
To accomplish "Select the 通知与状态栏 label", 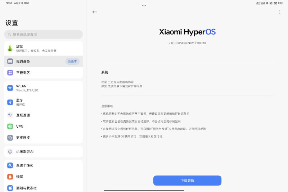I will [x=26, y=188].
